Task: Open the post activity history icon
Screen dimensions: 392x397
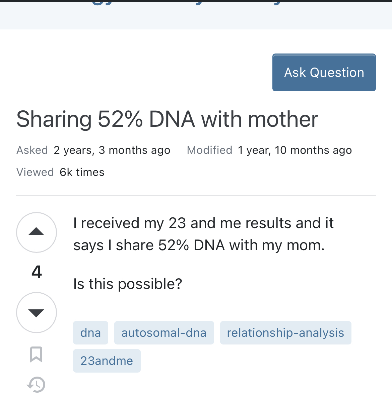Action: click(x=36, y=385)
